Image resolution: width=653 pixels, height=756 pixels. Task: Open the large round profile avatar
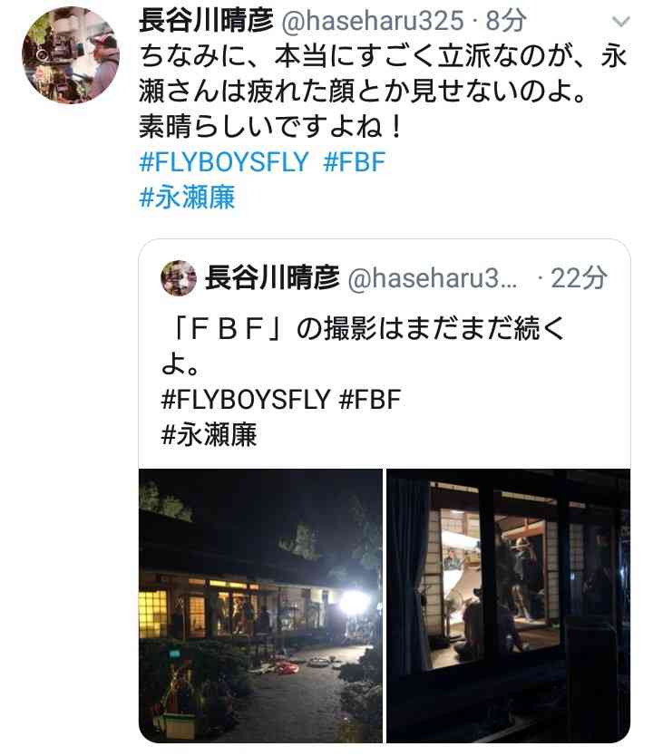pyautogui.click(x=71, y=55)
